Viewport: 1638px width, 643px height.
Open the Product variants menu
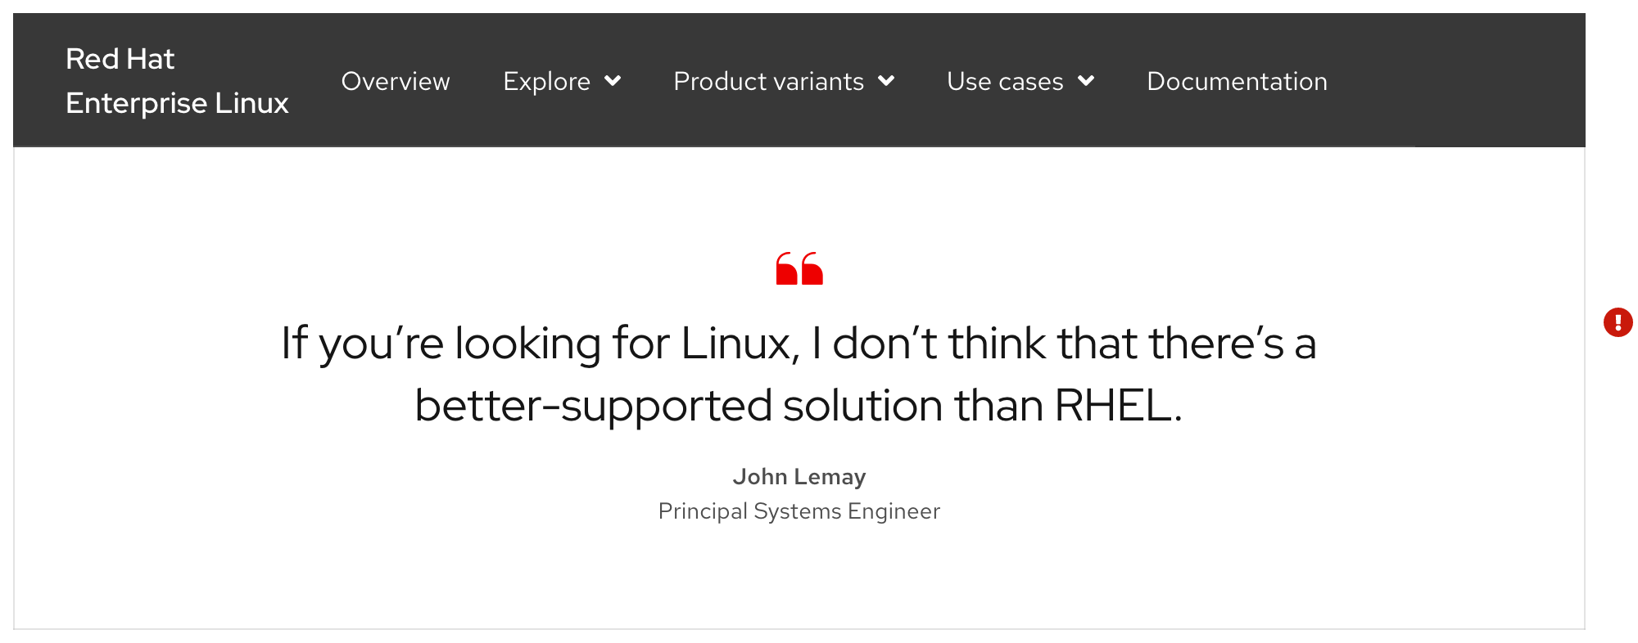769,82
